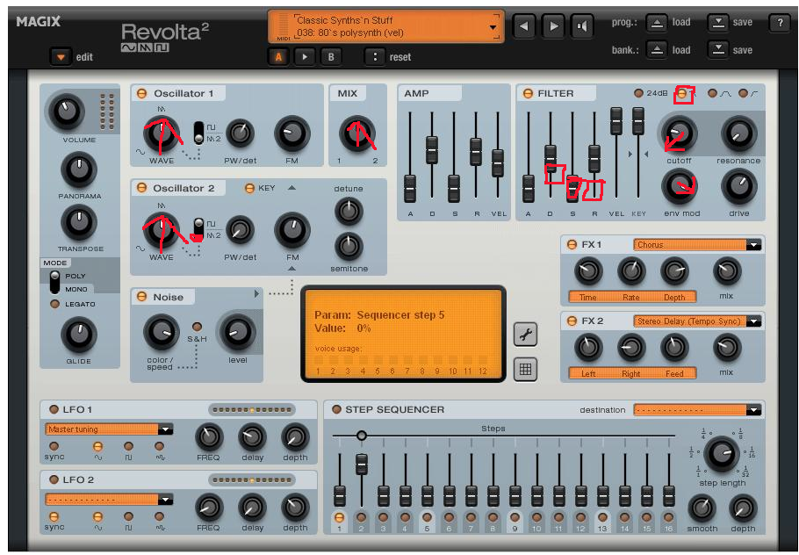This screenshot has height=555, width=799.
Task: Click the FX 1 Depth label
Action: pos(674,297)
